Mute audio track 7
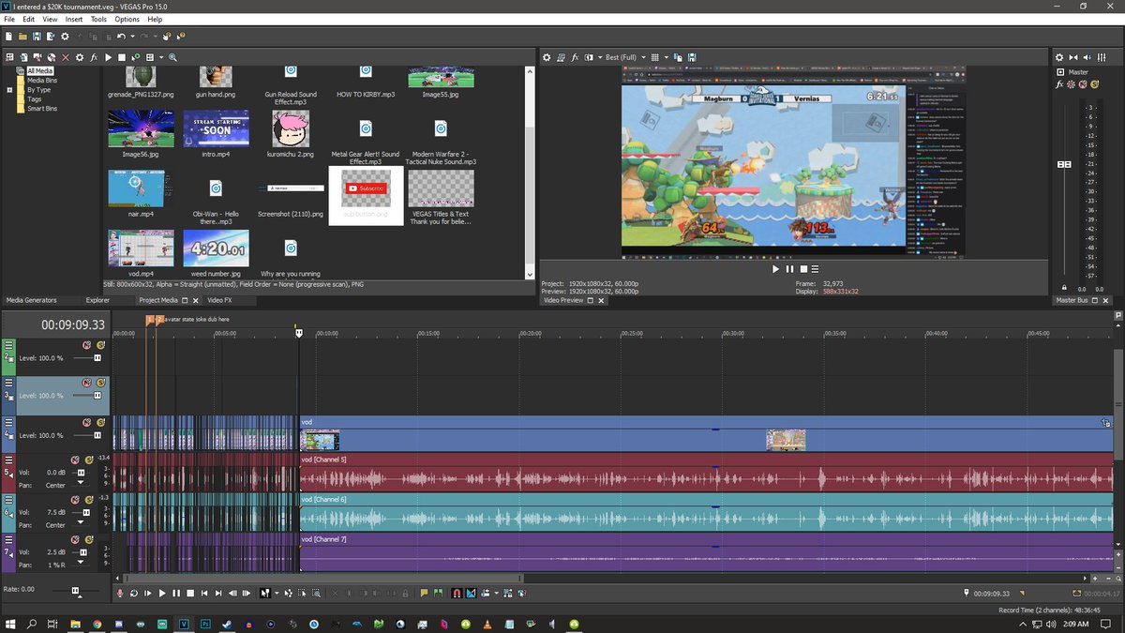 pyautogui.click(x=75, y=539)
